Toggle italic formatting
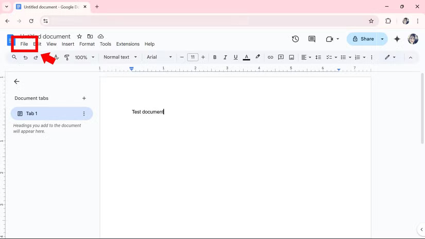The width and height of the screenshot is (425, 239). click(x=225, y=57)
